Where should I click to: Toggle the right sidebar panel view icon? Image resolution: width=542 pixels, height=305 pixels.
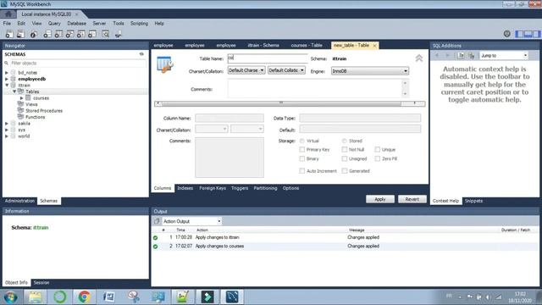536,34
